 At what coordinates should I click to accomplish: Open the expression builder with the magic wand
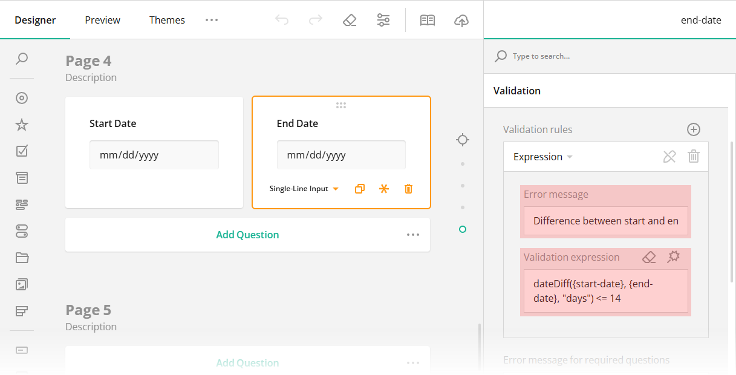[x=673, y=256]
